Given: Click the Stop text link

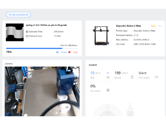Looking at the screenshot, I should coord(75,52).
